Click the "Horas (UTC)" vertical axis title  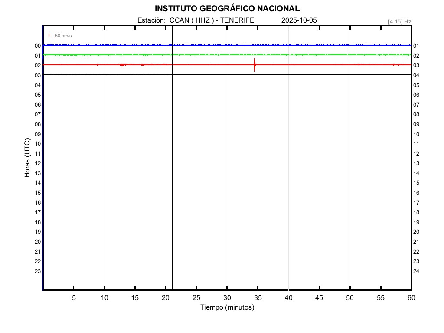click(27, 158)
